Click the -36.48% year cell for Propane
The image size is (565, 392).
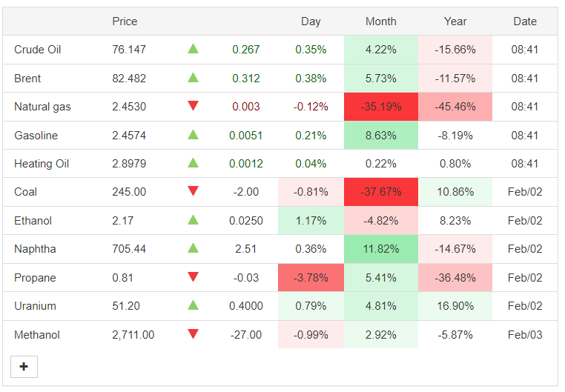pyautogui.click(x=455, y=278)
